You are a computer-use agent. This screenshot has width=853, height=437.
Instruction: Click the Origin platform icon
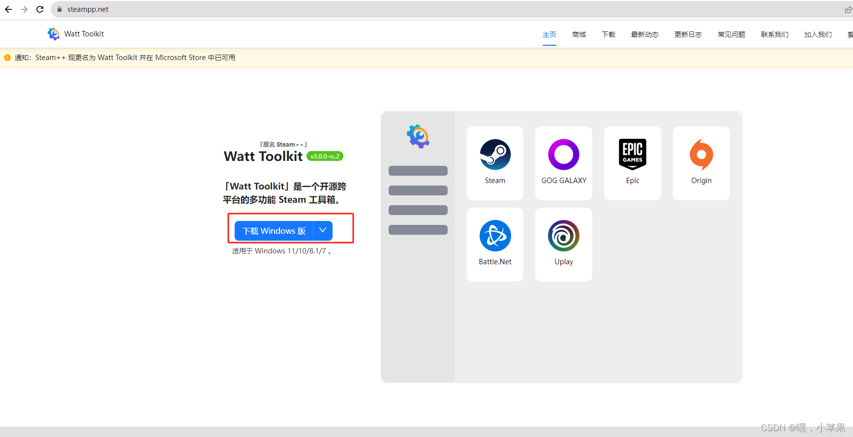701,155
